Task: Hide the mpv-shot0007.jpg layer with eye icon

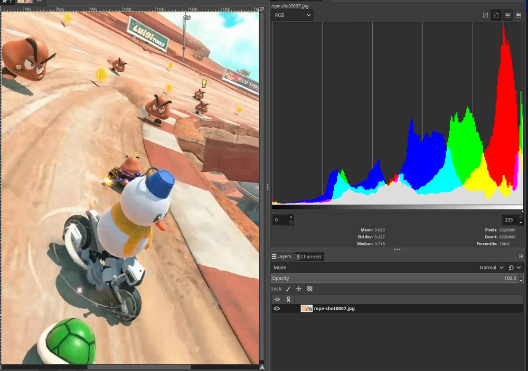Action: click(277, 308)
